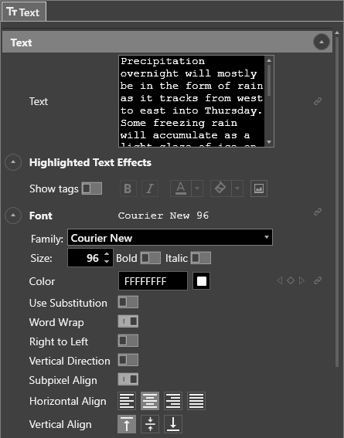Click the link icon next to Color

coord(318,280)
